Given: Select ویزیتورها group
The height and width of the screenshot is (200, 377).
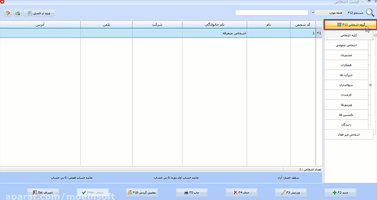Looking at the screenshot, I should 346,105.
